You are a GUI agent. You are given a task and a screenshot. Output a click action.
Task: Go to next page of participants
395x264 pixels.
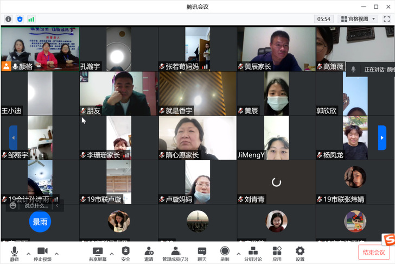click(382, 137)
